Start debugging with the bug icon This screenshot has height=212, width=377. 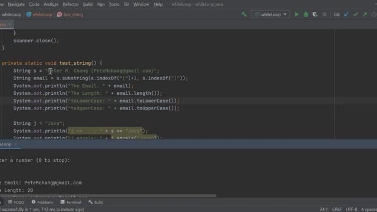click(x=306, y=14)
